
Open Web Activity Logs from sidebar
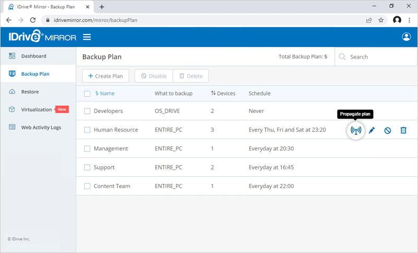pyautogui.click(x=41, y=128)
